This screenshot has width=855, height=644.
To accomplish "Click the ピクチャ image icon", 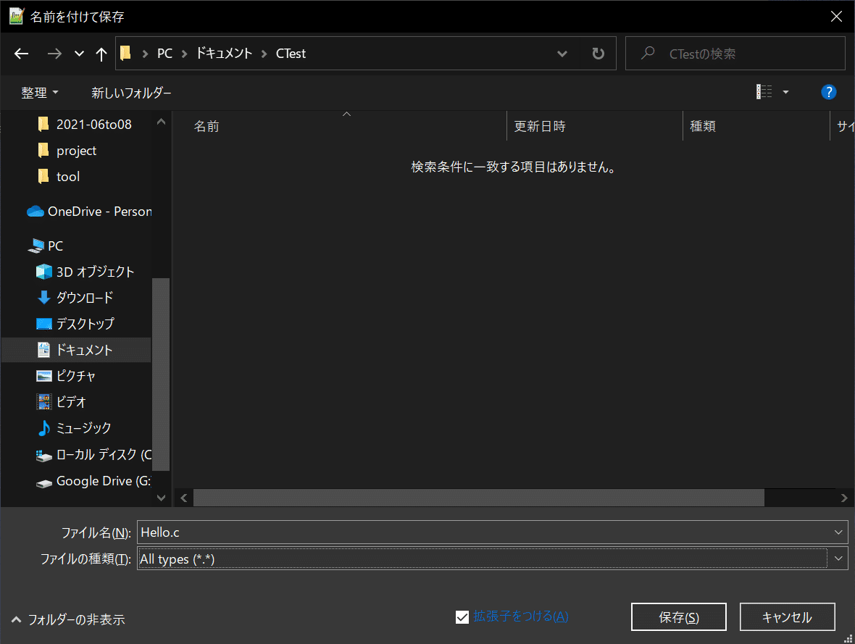I will coord(43,376).
